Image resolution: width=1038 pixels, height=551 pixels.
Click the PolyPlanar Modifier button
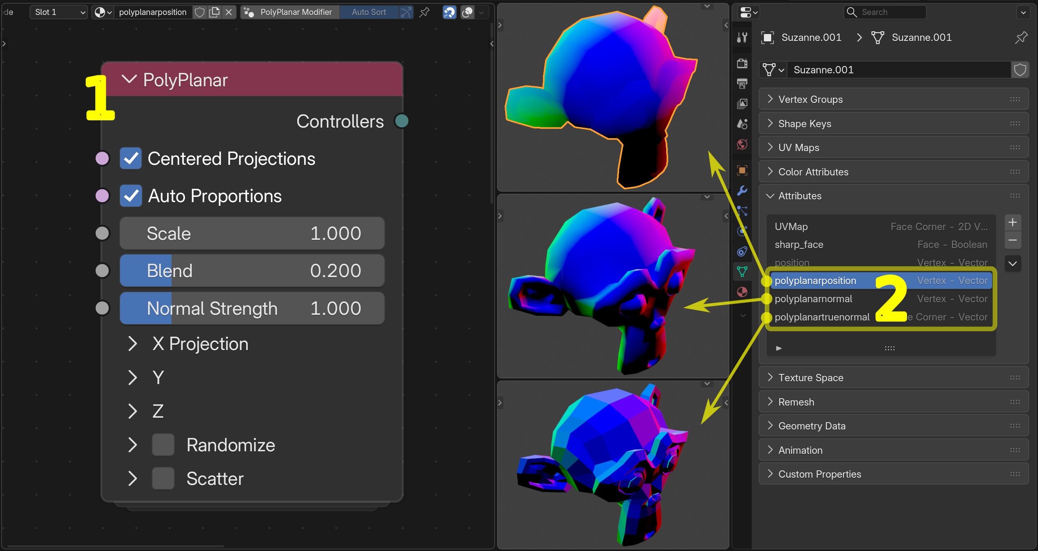coord(290,12)
